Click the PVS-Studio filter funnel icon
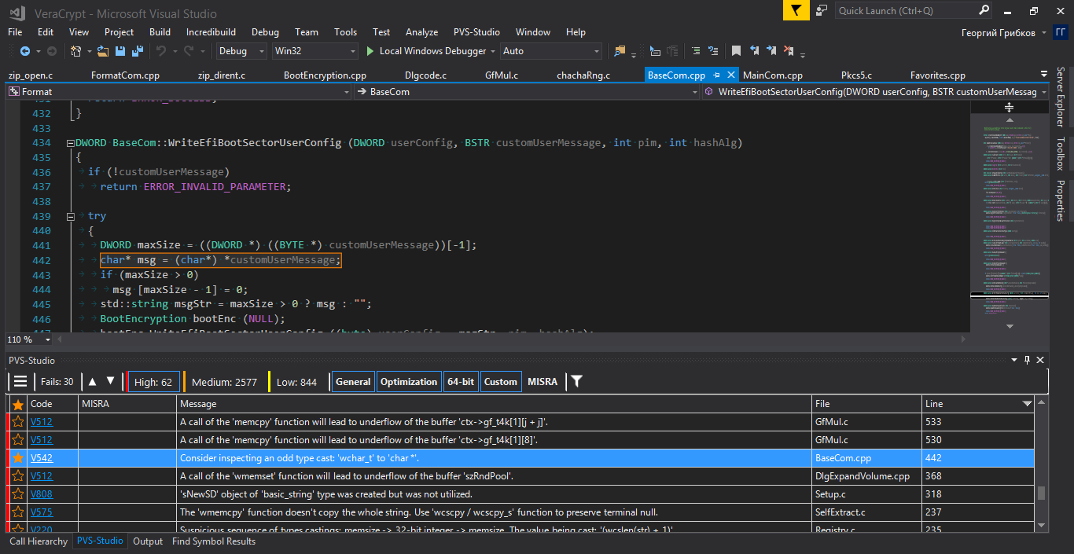This screenshot has height=554, width=1074. click(577, 382)
